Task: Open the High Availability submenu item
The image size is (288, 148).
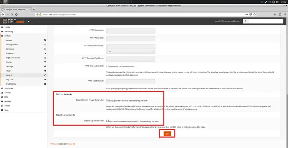Action: click(x=13, y=58)
